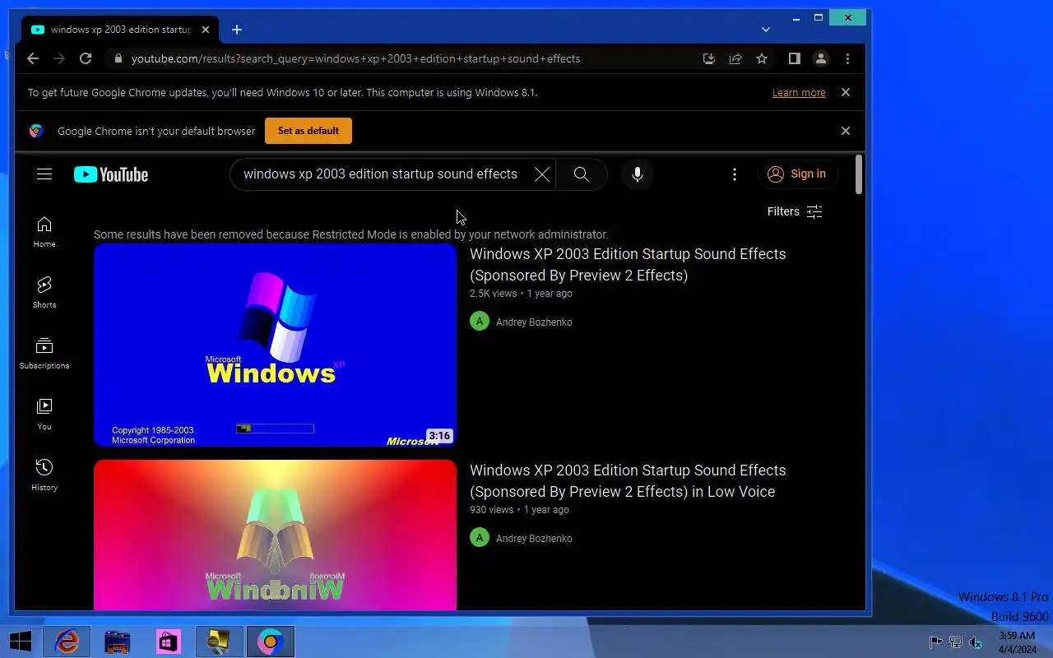Open the YouTube hamburger guide menu
The width and height of the screenshot is (1053, 658).
click(44, 174)
